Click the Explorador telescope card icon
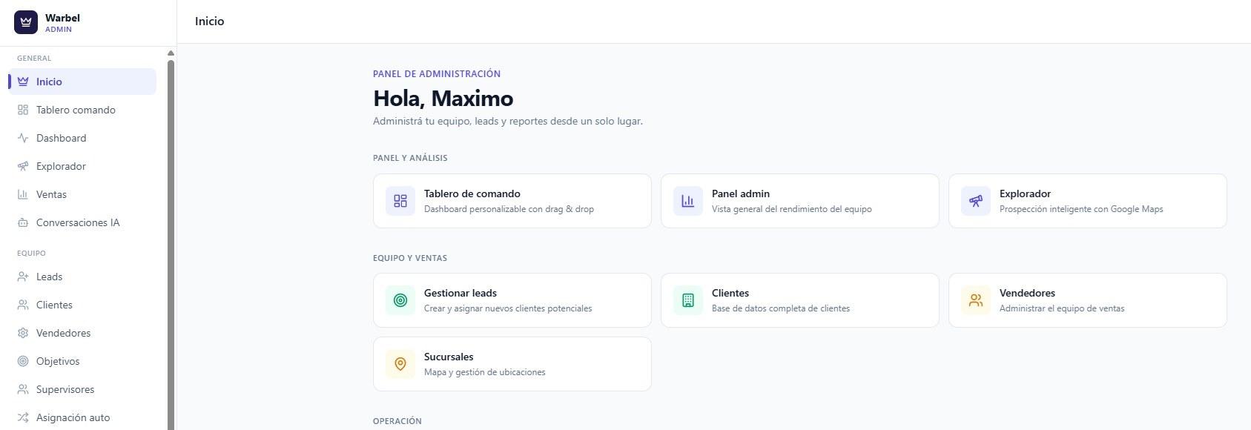This screenshot has width=1251, height=430. click(x=976, y=201)
